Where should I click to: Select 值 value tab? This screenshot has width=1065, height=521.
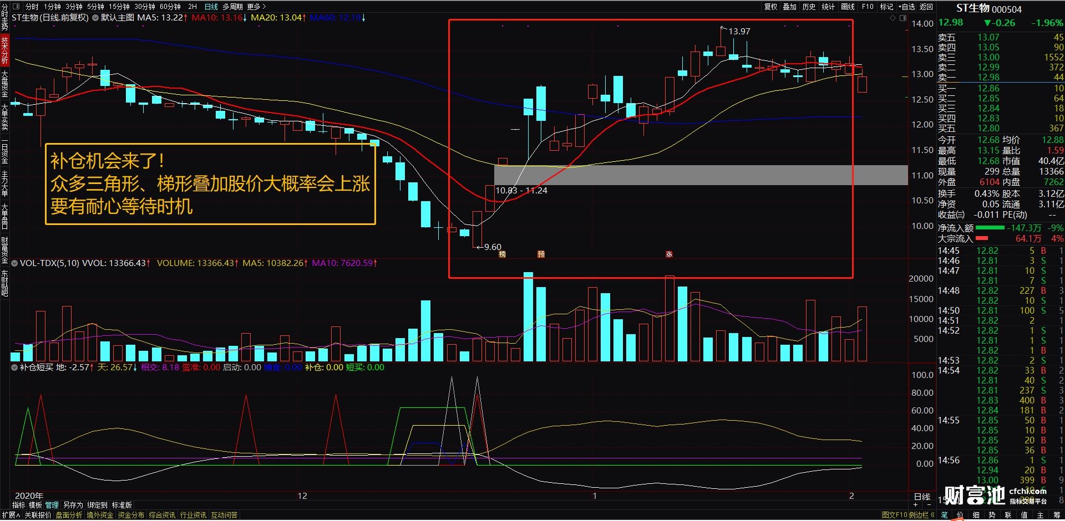click(x=1025, y=515)
